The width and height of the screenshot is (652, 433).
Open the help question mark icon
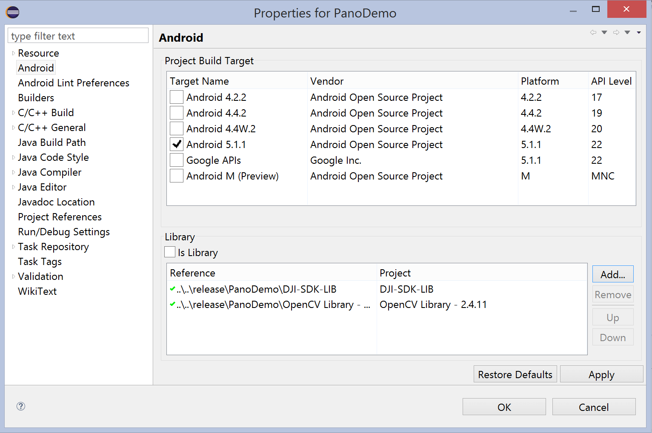21,406
